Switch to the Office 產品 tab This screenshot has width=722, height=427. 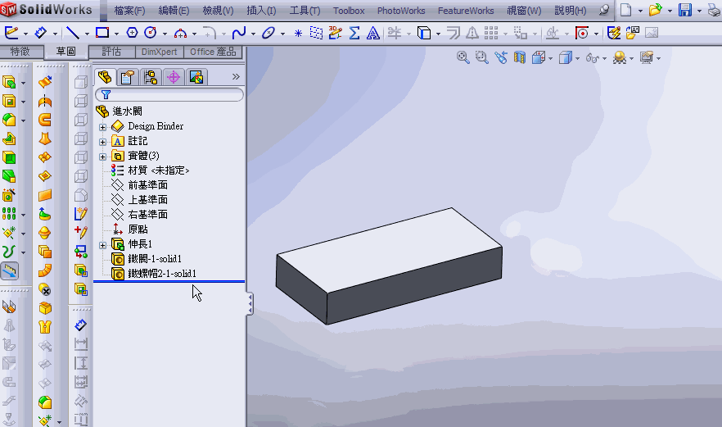click(213, 52)
